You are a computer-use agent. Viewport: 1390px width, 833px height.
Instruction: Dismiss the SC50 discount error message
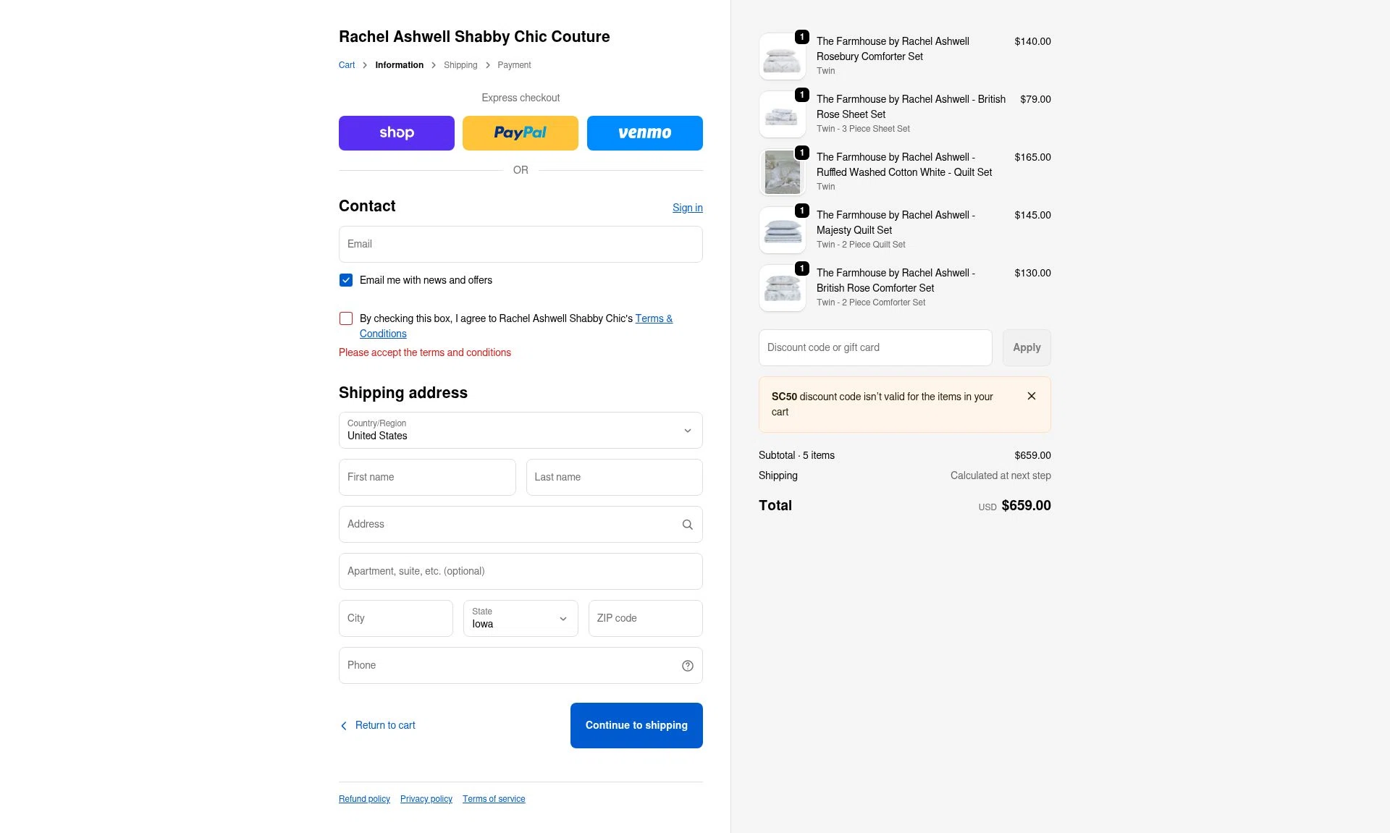(x=1031, y=396)
